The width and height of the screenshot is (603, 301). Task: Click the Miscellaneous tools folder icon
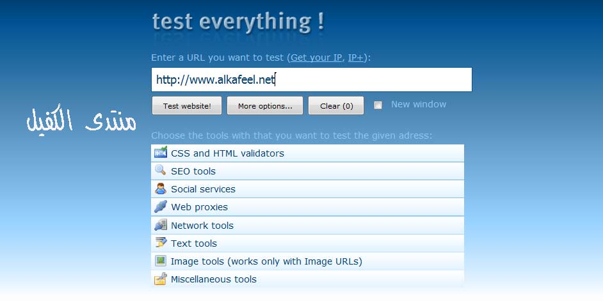coord(160,279)
